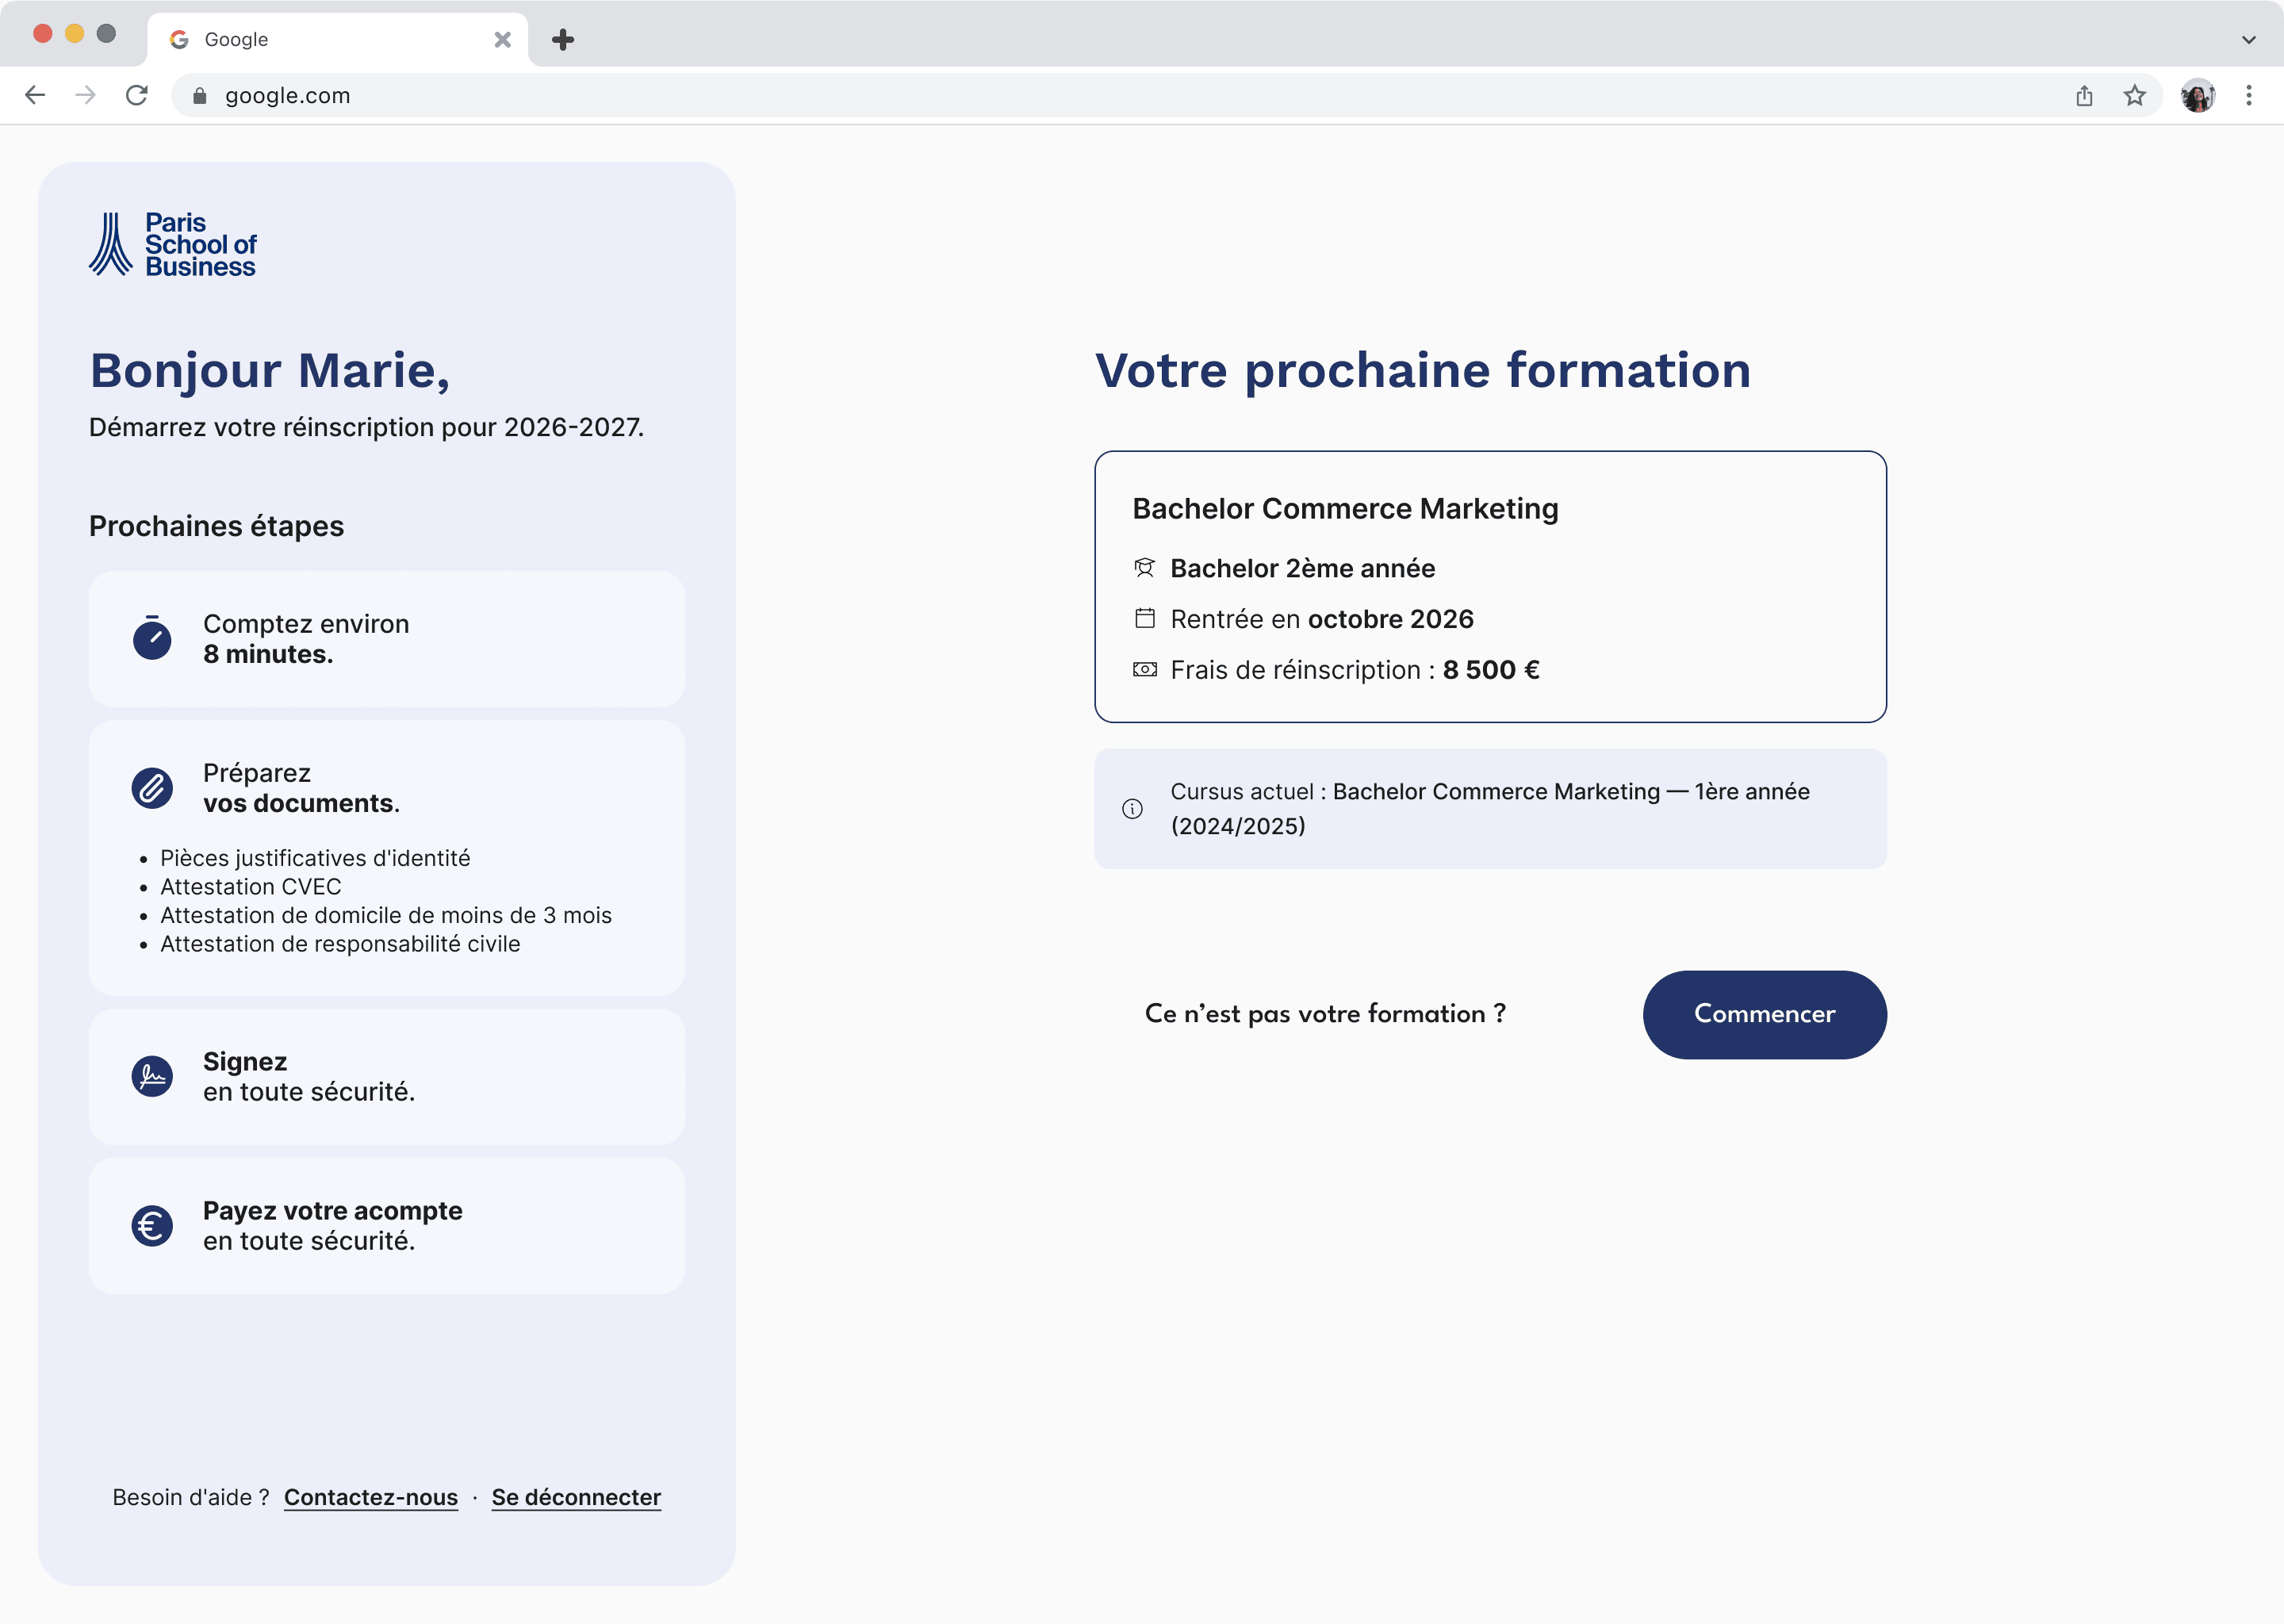Click the 'Prochaines étapes' heading

[216, 526]
